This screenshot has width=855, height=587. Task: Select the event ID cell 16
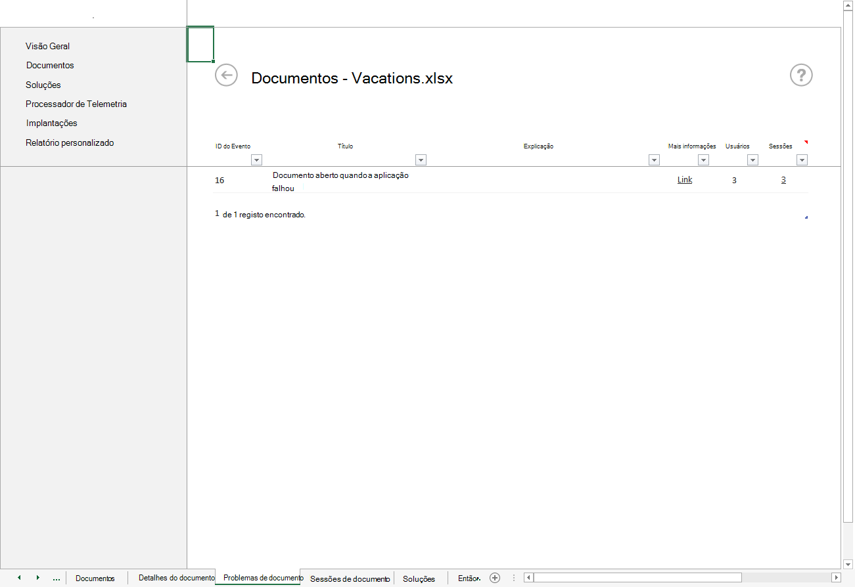220,180
